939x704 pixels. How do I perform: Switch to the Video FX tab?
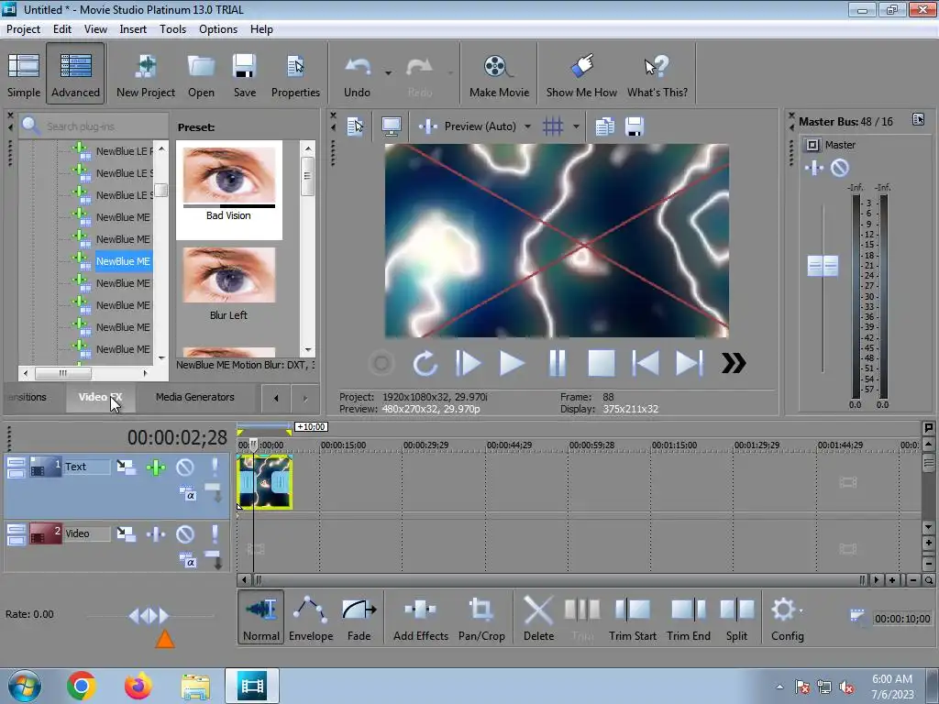(x=100, y=397)
